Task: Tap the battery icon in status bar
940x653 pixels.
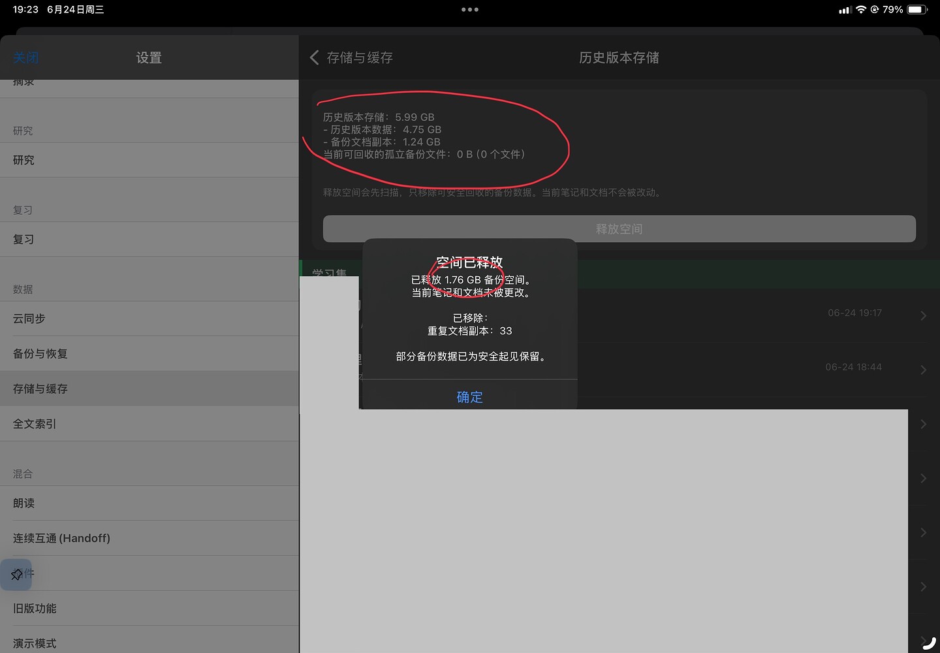Action: click(x=917, y=10)
